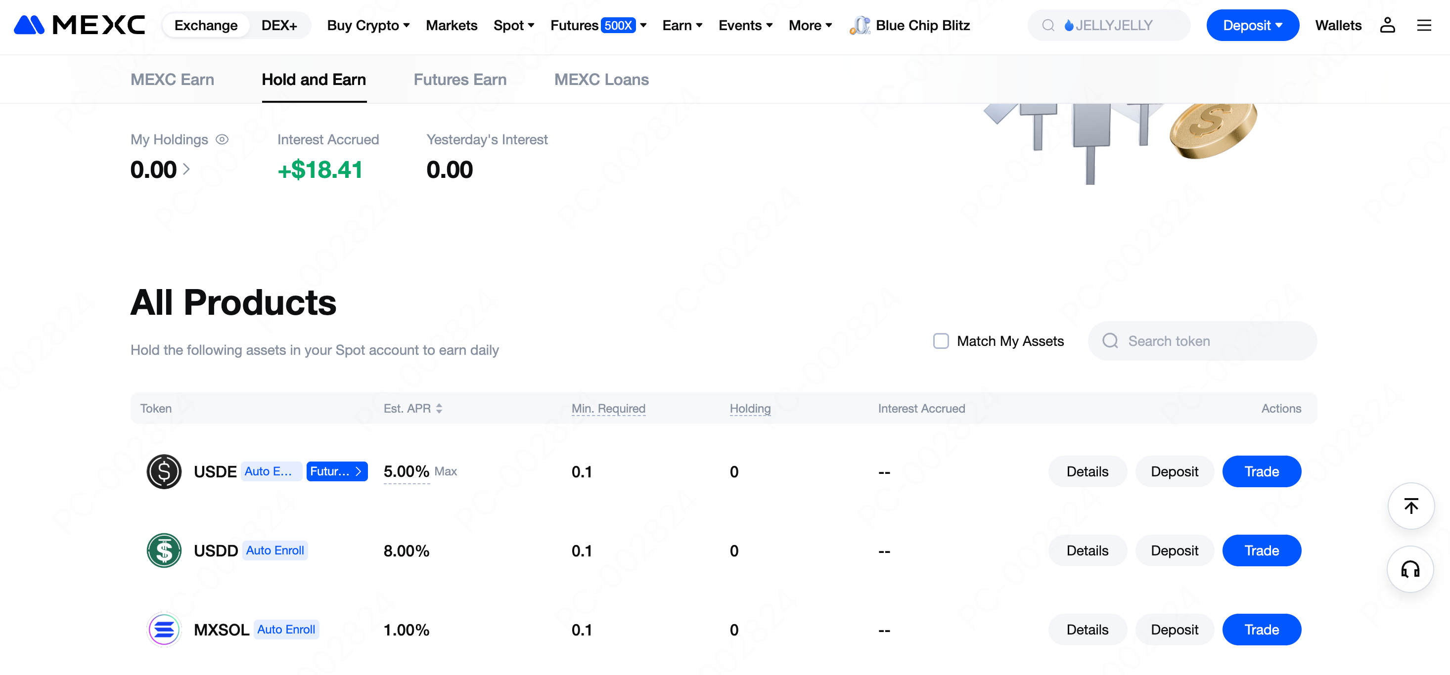
Task: Switch to the Futures Earn tab
Action: 460,80
